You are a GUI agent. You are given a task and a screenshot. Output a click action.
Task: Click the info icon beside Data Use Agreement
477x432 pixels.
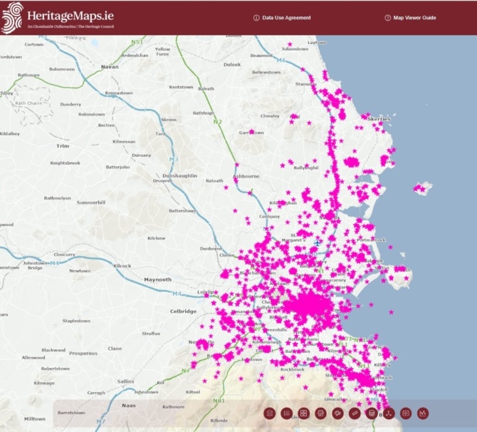(x=256, y=18)
